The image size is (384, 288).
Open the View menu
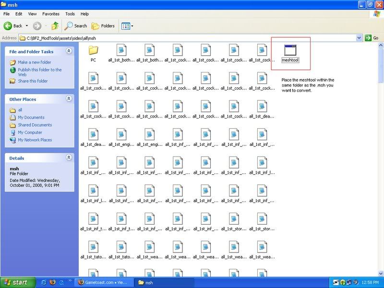pos(32,14)
